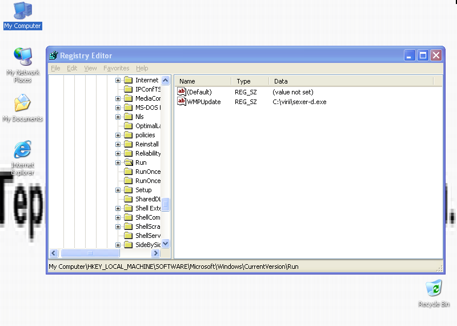This screenshot has width=457, height=326.
Task: Open the Favorites menu
Action: 117,68
